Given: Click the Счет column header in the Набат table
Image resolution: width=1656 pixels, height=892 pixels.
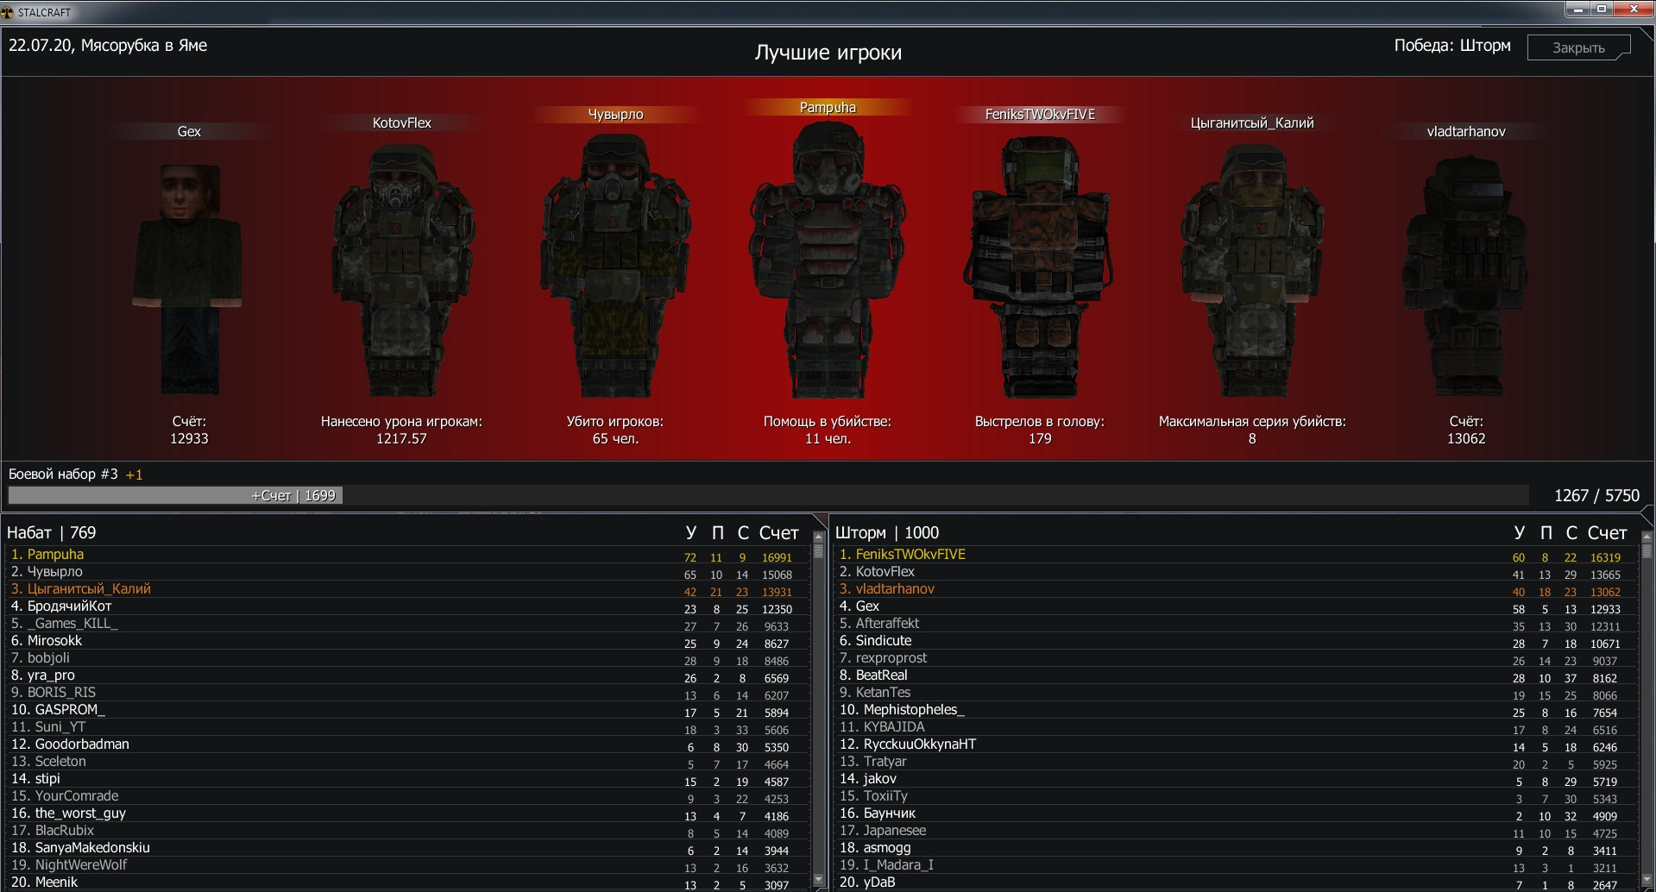Looking at the screenshot, I should point(778,533).
